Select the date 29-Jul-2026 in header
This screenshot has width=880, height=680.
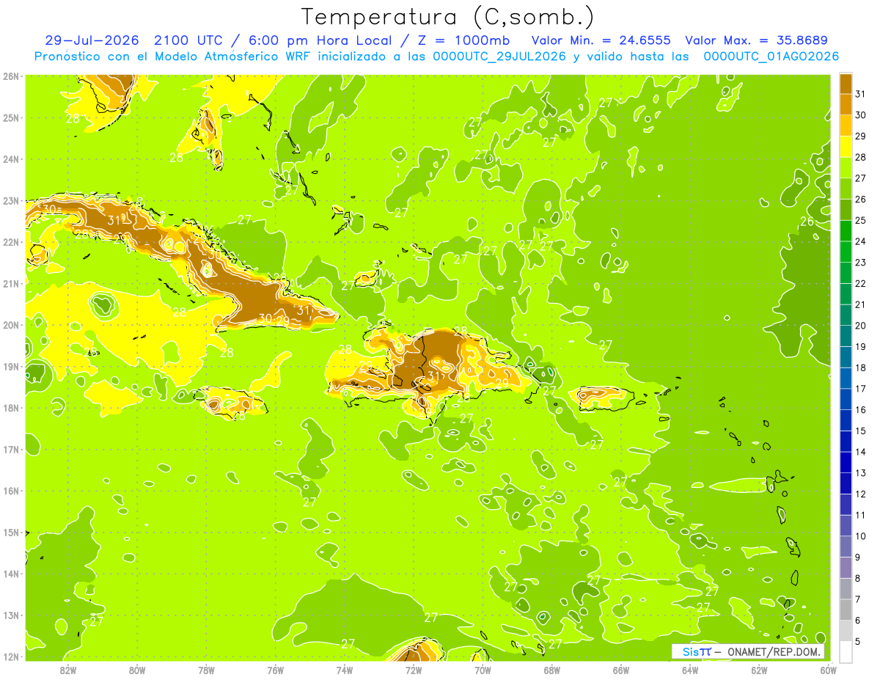(x=92, y=40)
